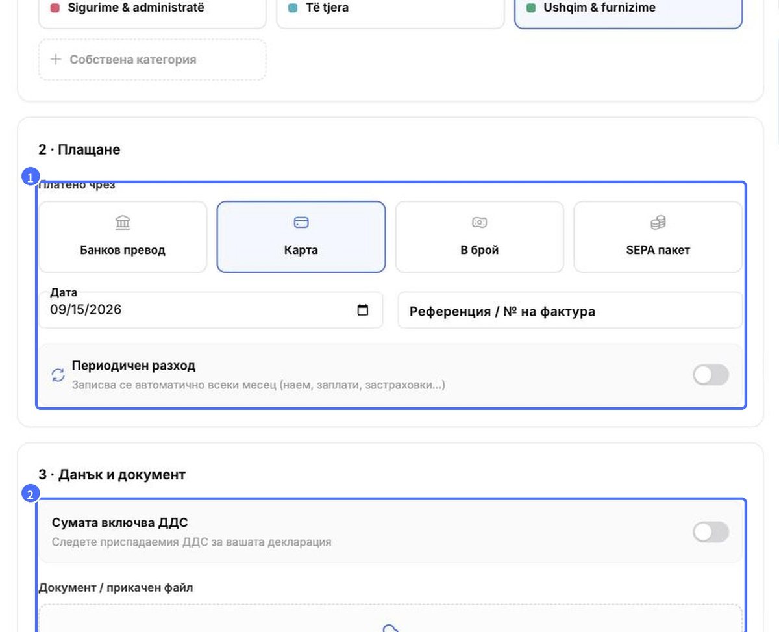Open the calendar date picker icon
Screen dimensions: 779x632
click(x=363, y=310)
